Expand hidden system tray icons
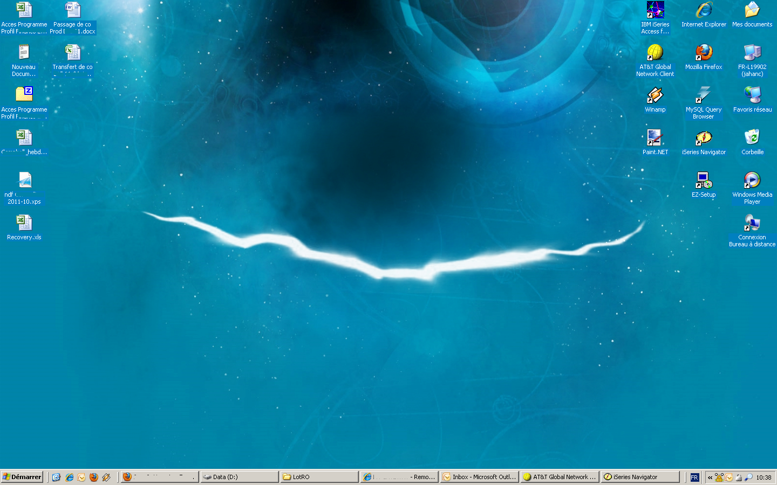Viewport: 777px width, 485px height. pos(710,477)
